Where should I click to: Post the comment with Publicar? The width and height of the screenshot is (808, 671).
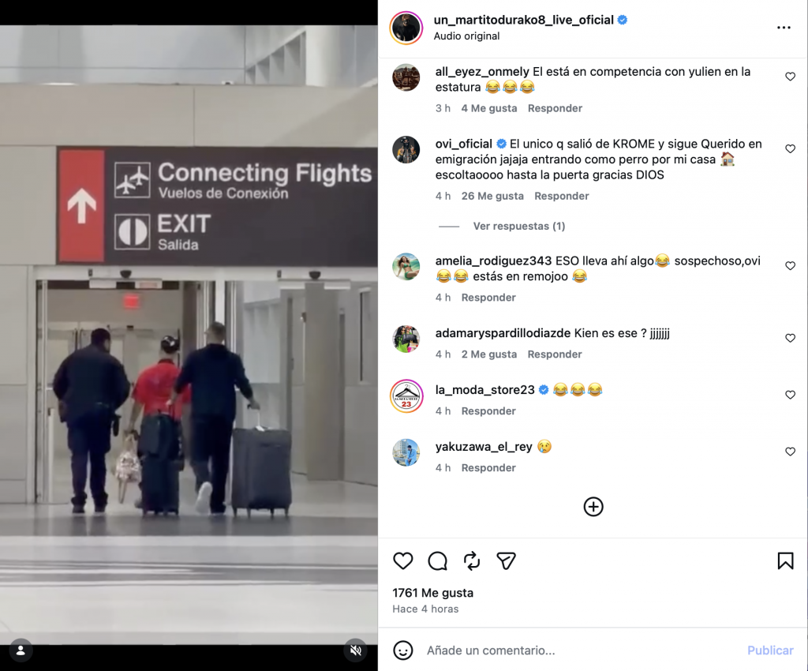[770, 650]
